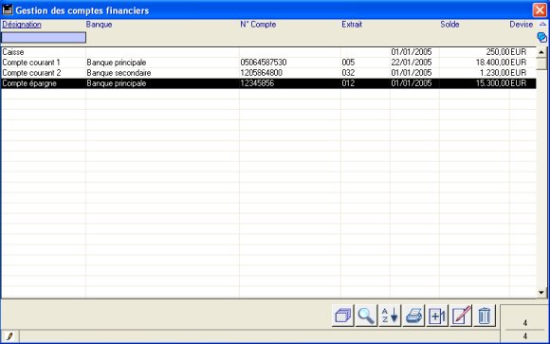Click the Désignation filter input field
This screenshot has height=344, width=550.
(44, 38)
